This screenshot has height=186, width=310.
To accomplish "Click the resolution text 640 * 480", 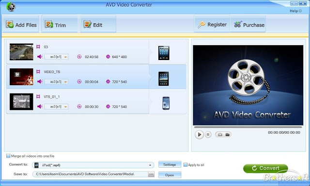I will 120,57.
